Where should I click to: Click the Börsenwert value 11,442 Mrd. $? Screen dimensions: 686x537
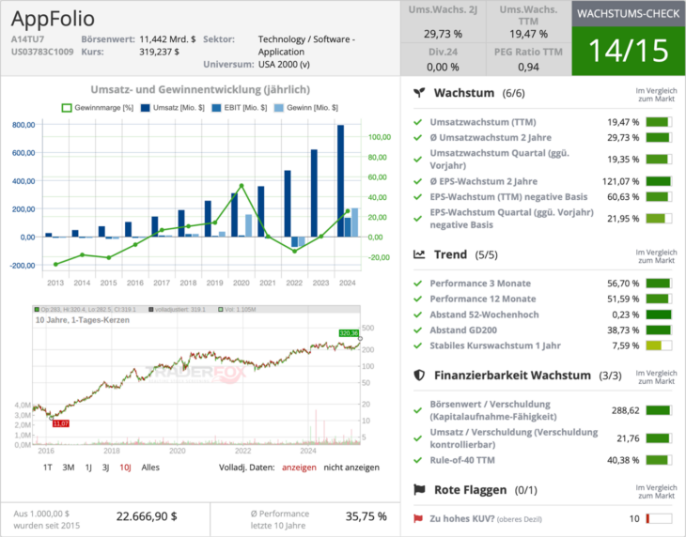[167, 39]
